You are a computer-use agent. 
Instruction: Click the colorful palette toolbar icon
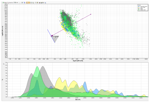pyautogui.click(x=37, y=3)
